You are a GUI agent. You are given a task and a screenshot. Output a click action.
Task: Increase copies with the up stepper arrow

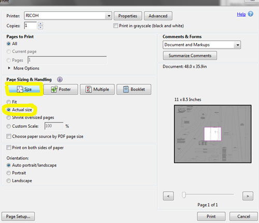click(40, 24)
